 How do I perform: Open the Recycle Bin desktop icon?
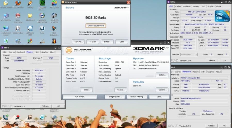6,41
